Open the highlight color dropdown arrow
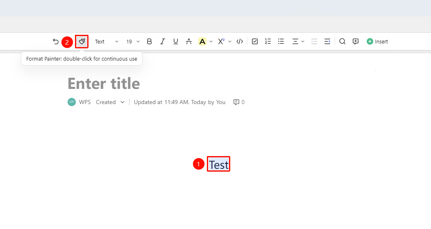This screenshot has width=431, height=229. tap(211, 41)
